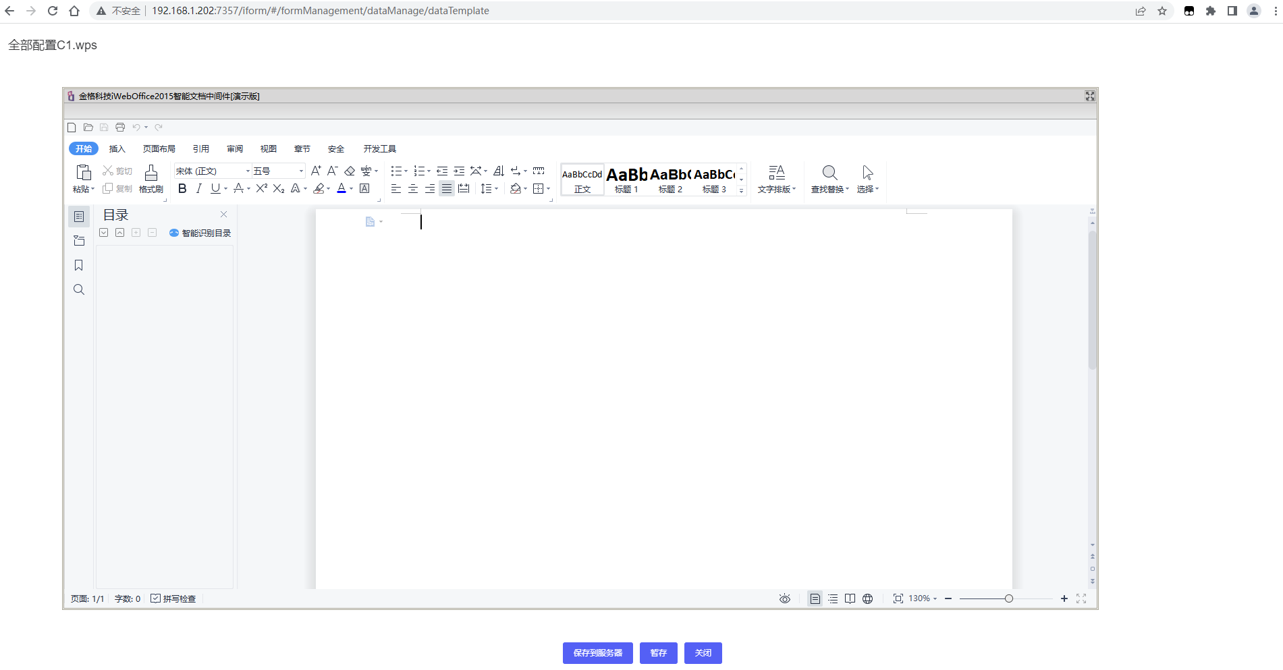This screenshot has height=670, width=1283.
Task: Apply bold formatting with the B icon
Action: (x=182, y=189)
